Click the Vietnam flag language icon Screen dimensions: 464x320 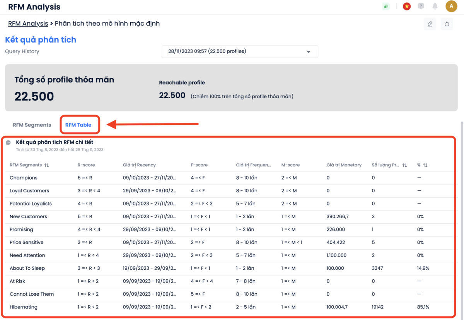(406, 7)
